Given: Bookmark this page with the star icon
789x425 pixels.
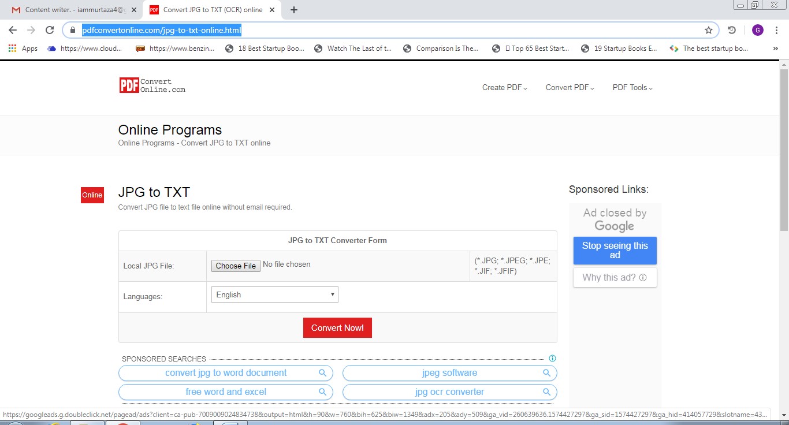Looking at the screenshot, I should pyautogui.click(x=709, y=30).
